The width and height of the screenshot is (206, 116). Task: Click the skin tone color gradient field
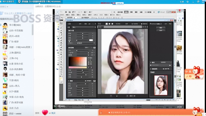78,62
